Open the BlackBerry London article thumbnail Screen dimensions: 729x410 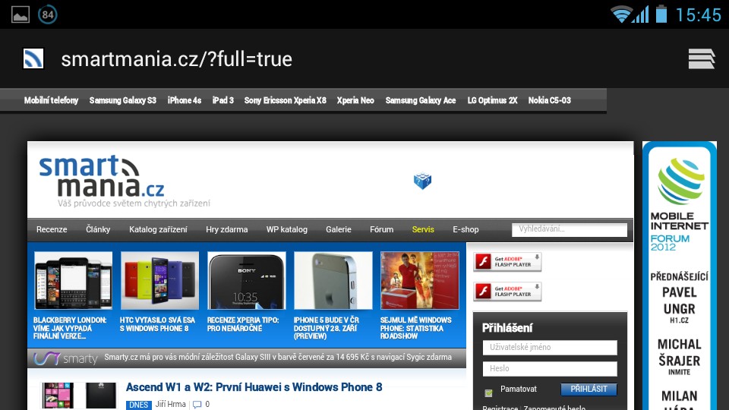click(73, 280)
